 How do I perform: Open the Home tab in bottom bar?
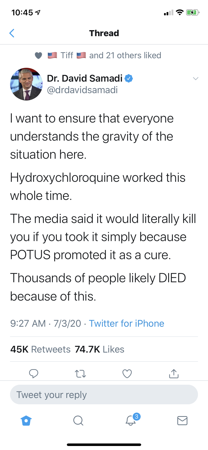pos(26,420)
